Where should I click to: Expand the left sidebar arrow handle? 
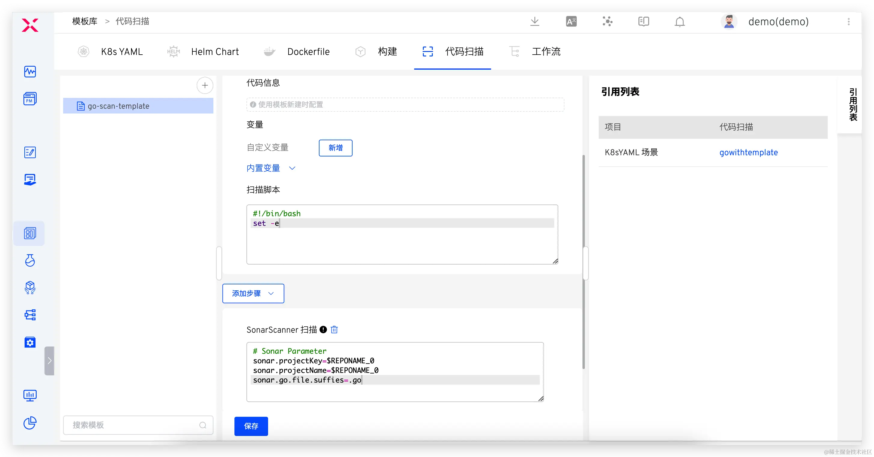pyautogui.click(x=49, y=360)
